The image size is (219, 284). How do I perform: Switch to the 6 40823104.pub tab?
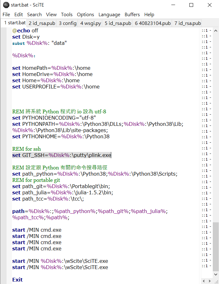152,23
